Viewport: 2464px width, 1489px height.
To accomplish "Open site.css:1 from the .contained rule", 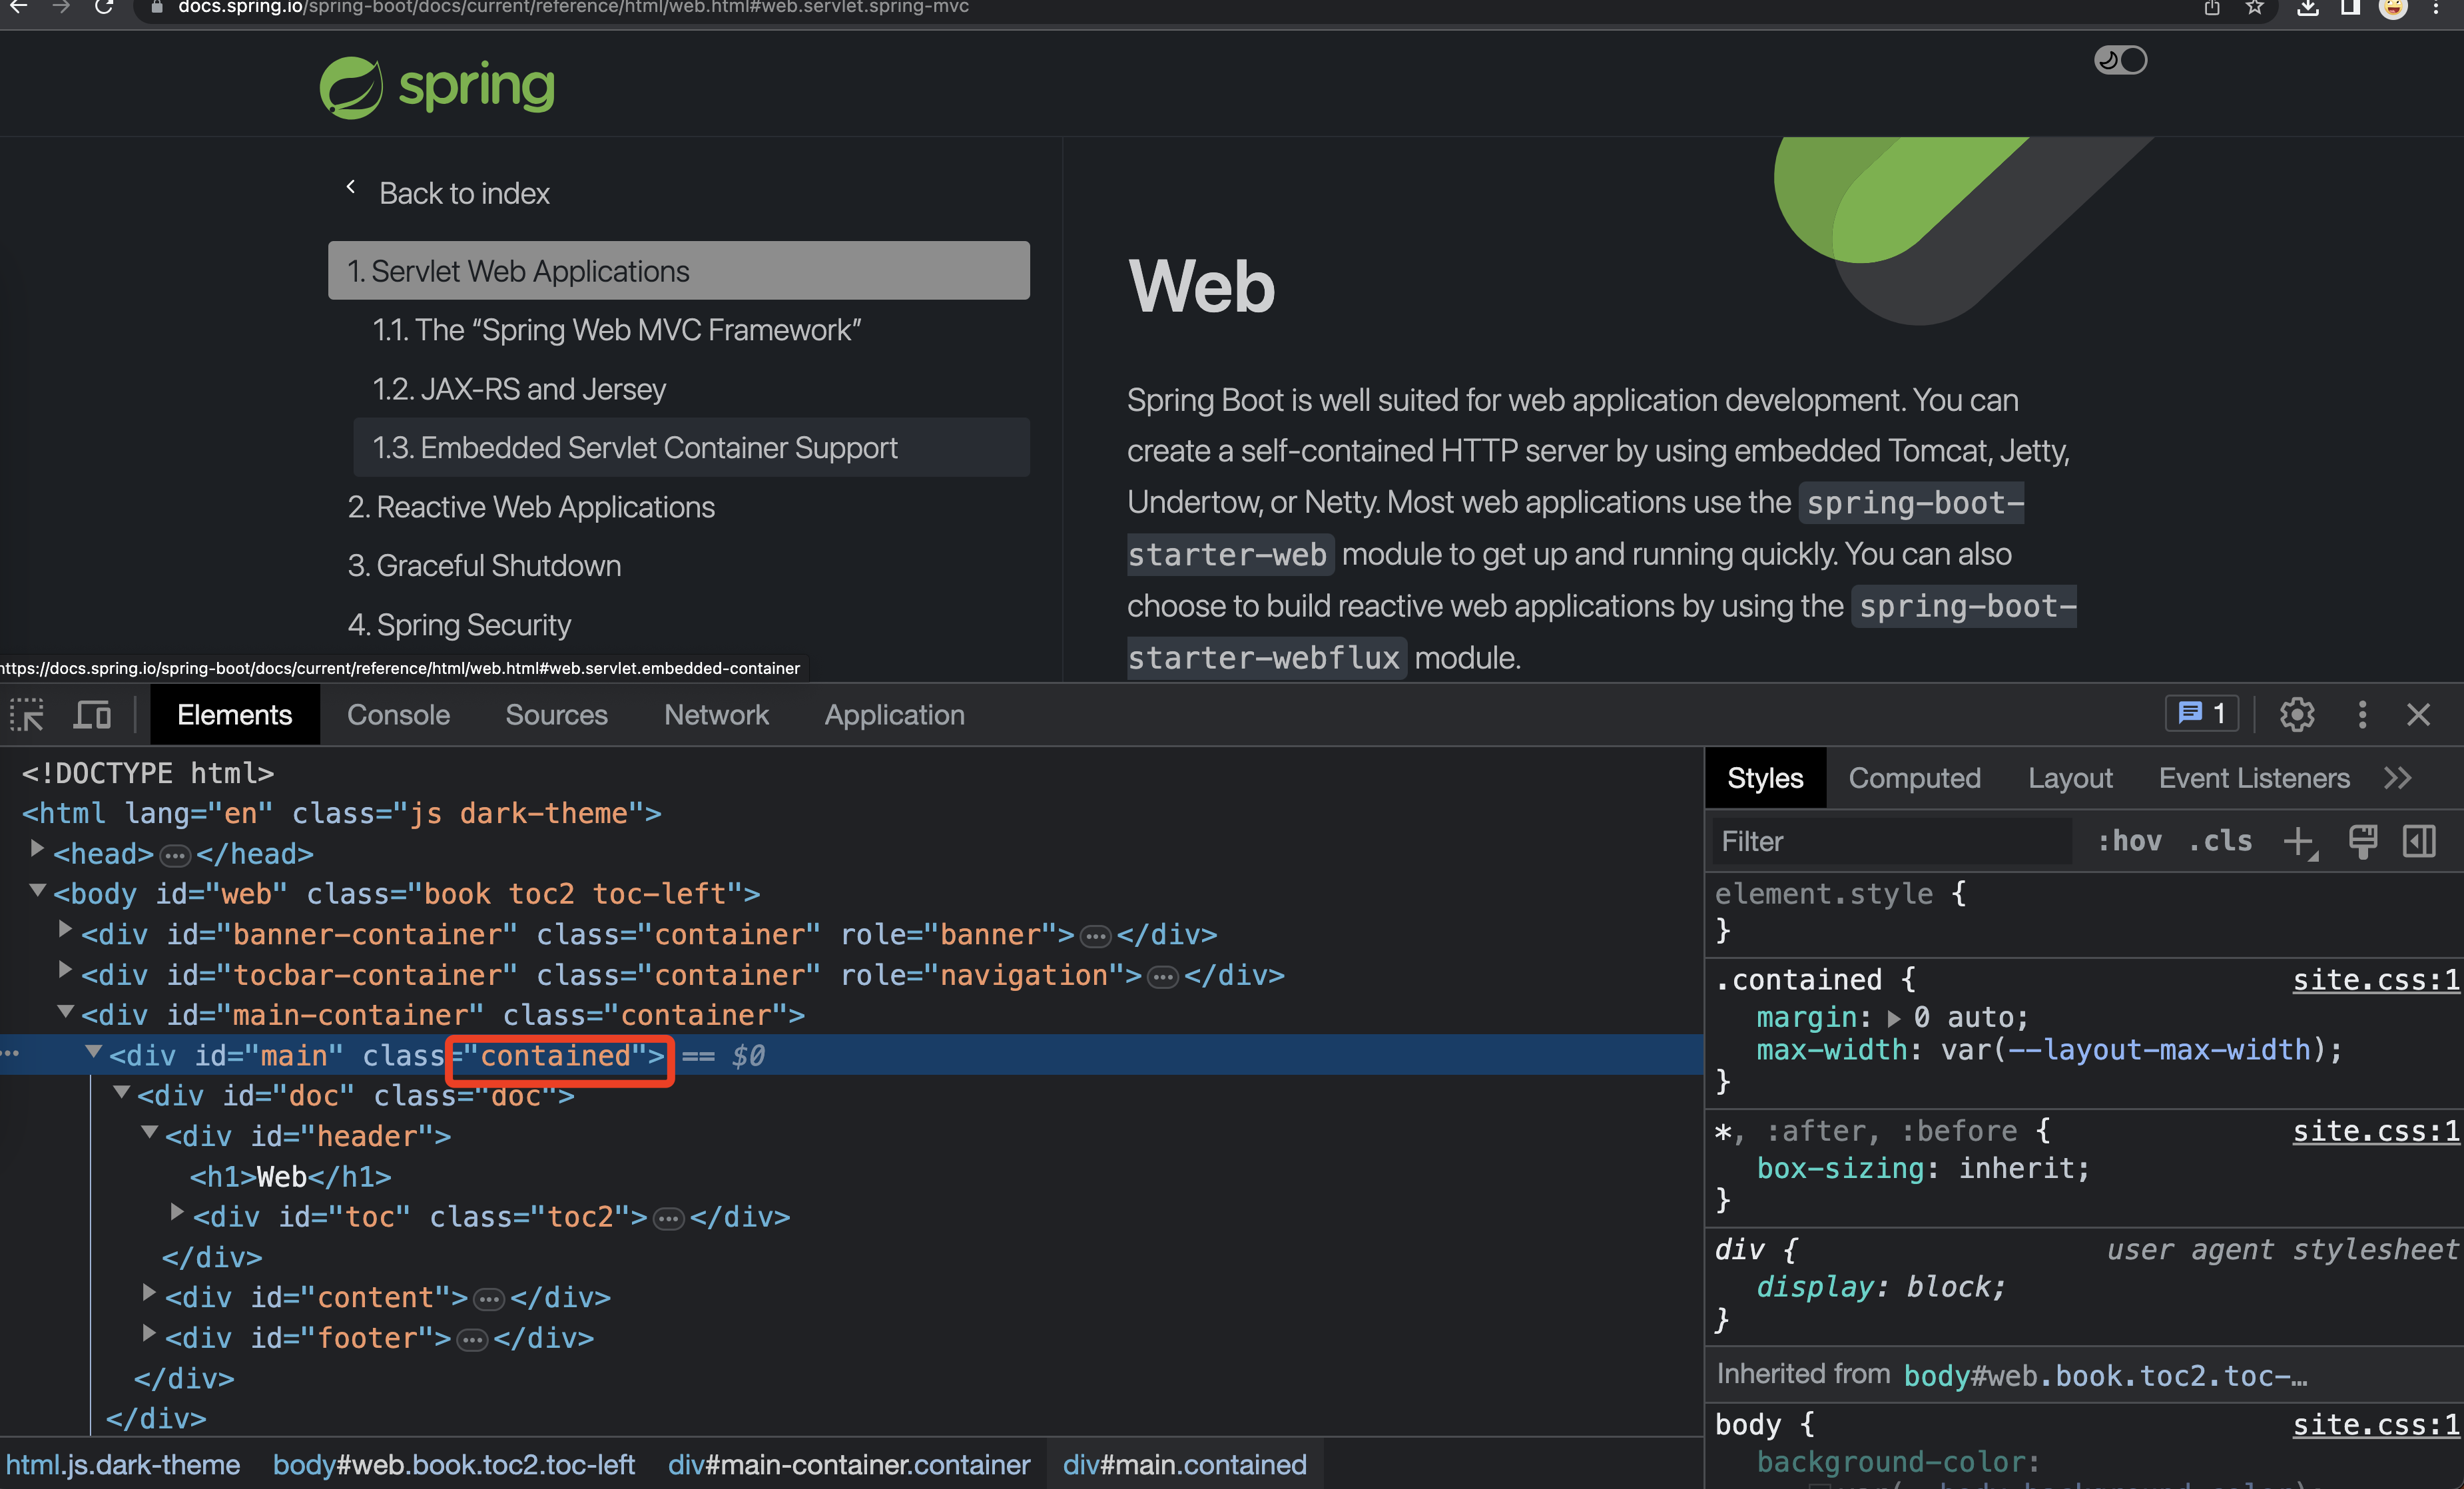I will point(2376,979).
